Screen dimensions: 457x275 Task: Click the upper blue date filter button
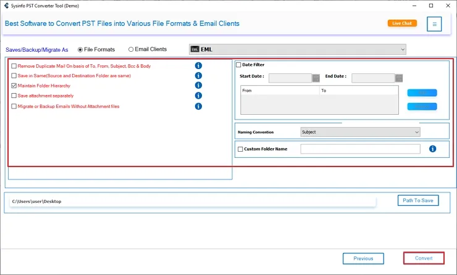[422, 93]
